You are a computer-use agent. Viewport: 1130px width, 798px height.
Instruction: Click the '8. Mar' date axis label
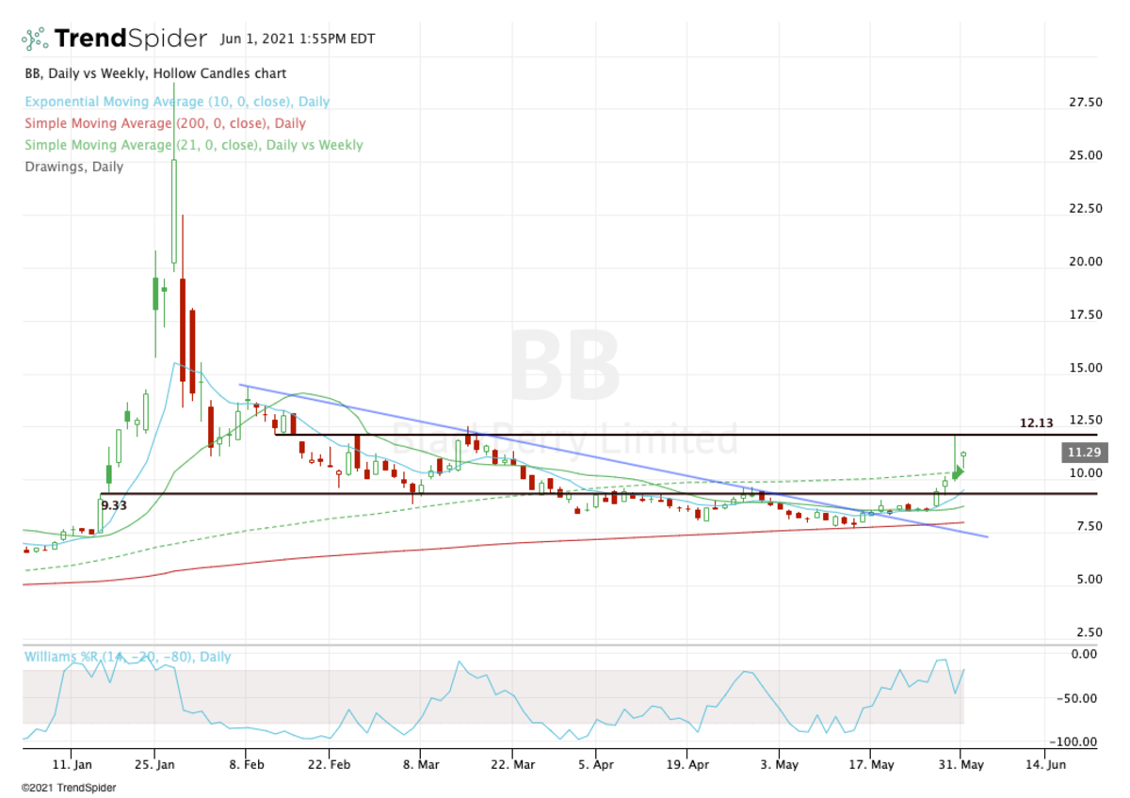422,765
